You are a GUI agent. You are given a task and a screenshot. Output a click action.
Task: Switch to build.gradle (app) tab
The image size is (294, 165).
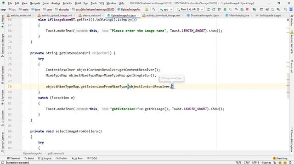(x=270, y=16)
